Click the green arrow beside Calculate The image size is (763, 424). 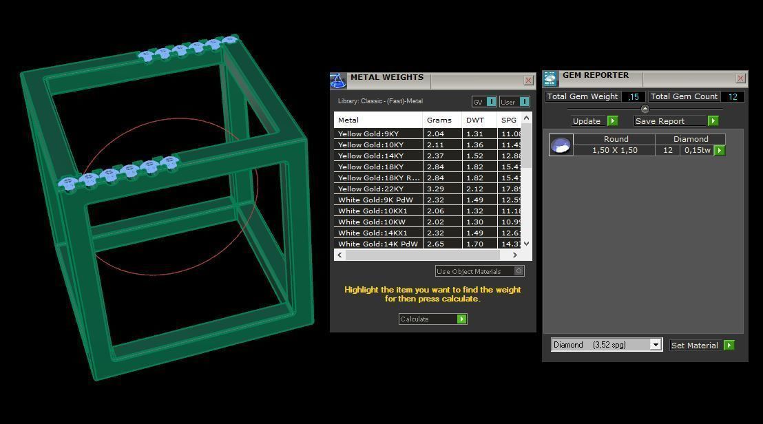462,319
